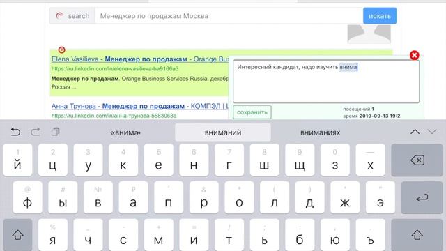Screen dimensions: 446x251
Task: Click the gray profile photo placeholder
Action: tap(369, 34)
